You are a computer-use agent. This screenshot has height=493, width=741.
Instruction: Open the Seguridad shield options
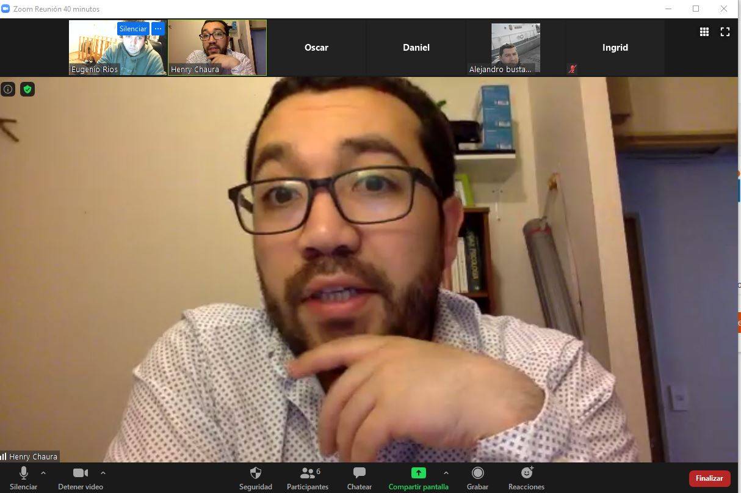tap(256, 478)
